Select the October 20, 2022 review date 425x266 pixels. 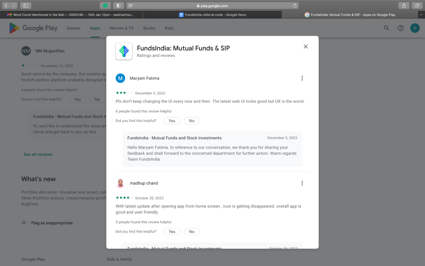tap(150, 198)
